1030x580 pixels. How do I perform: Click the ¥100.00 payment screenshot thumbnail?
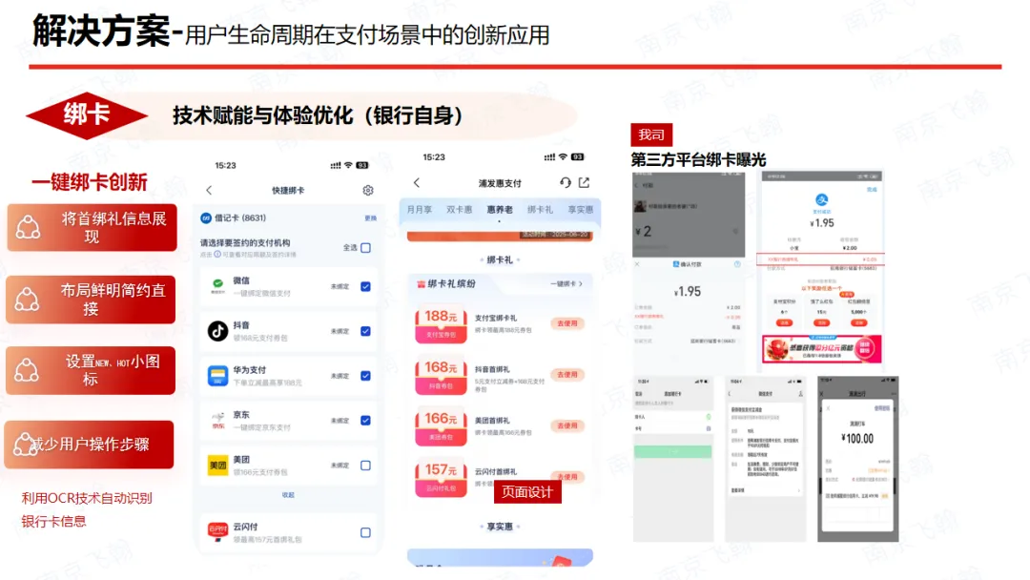(858, 459)
